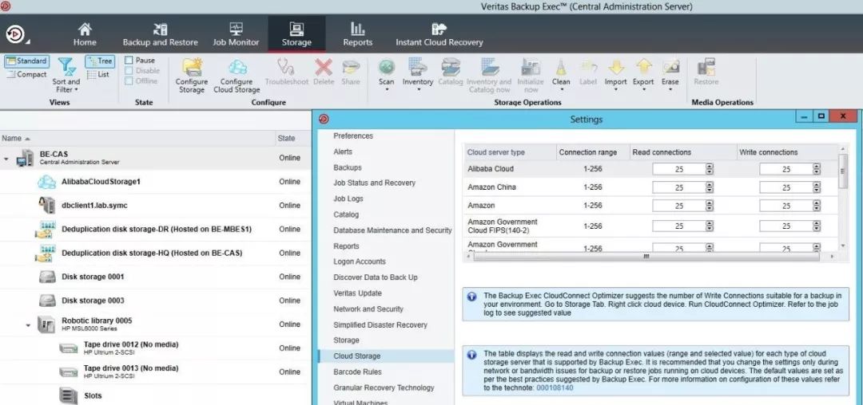
Task: Open the Backup Exec main menu button
Action: pyautogui.click(x=15, y=34)
